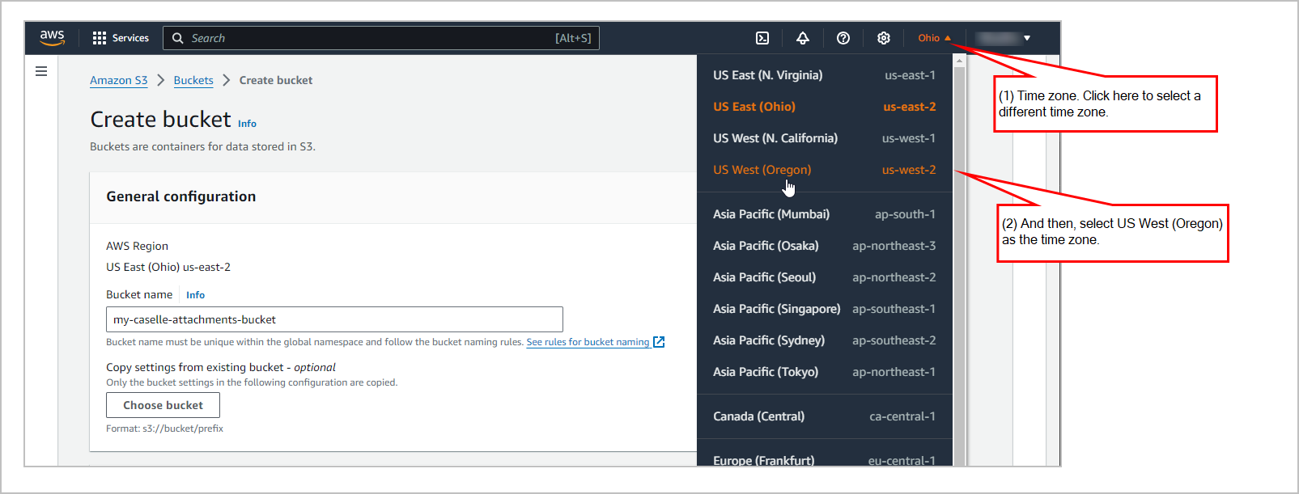Viewport: 1299px width, 494px height.
Task: Select Asia Pacific (Singapore) region
Action: click(824, 309)
